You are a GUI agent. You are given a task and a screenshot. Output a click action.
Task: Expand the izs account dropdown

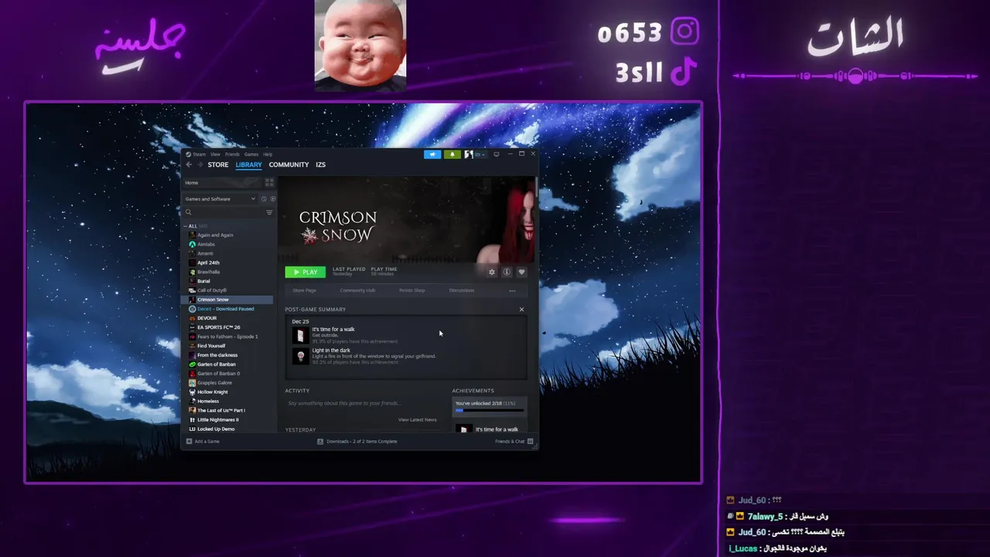click(x=480, y=155)
